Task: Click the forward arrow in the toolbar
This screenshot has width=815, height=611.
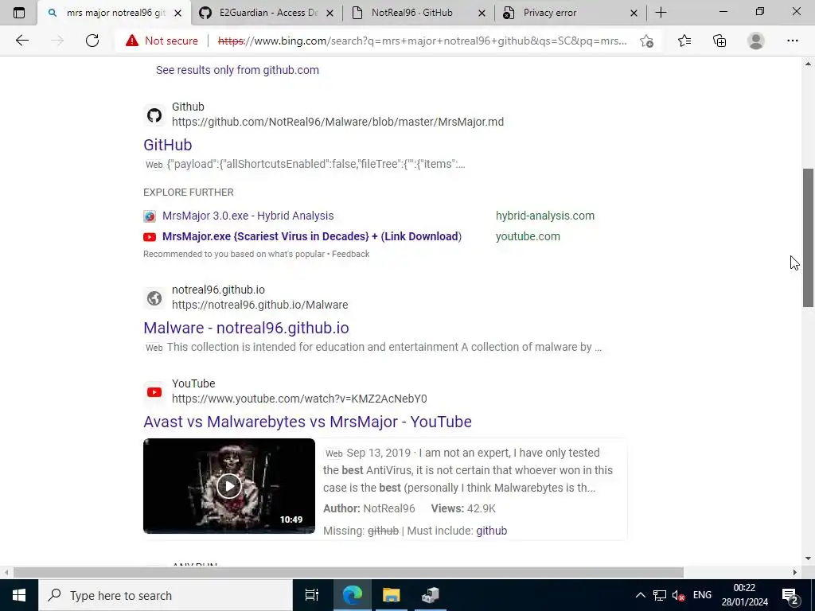Action: pyautogui.click(x=57, y=41)
